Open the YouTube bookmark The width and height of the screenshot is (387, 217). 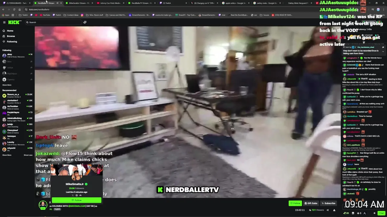(x=45, y=15)
